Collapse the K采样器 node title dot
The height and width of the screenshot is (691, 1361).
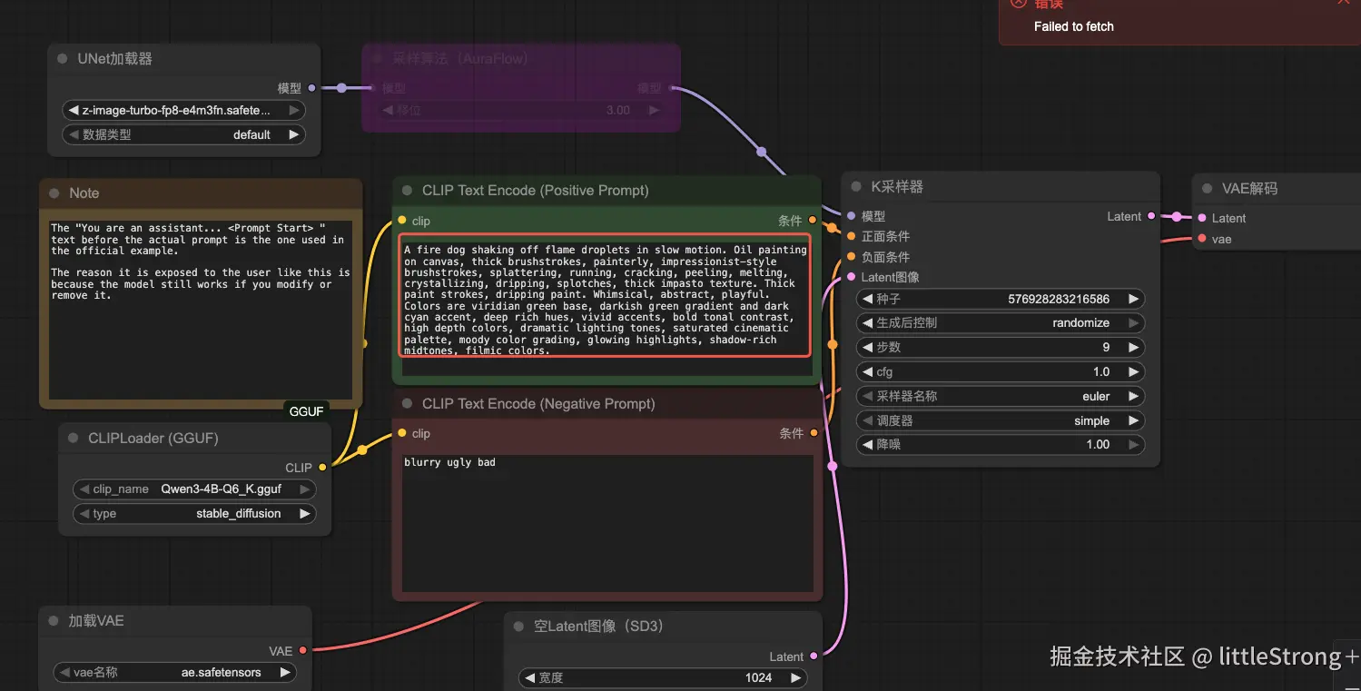[856, 187]
